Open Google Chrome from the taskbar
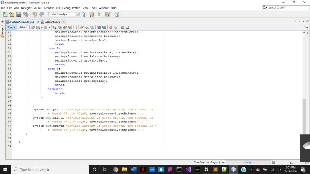The image size is (310, 174). (x=115, y=169)
